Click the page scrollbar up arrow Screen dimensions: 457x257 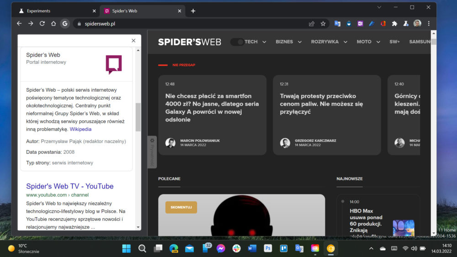point(434,33)
